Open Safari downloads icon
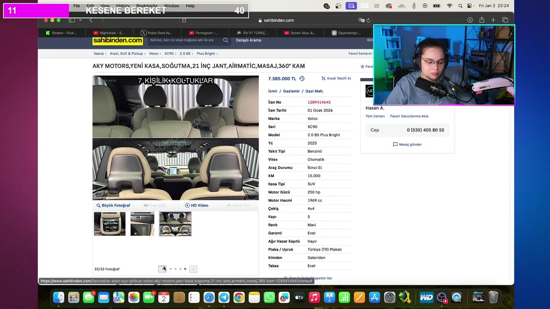Image resolution: width=550 pixels, height=309 pixels. tap(470, 20)
